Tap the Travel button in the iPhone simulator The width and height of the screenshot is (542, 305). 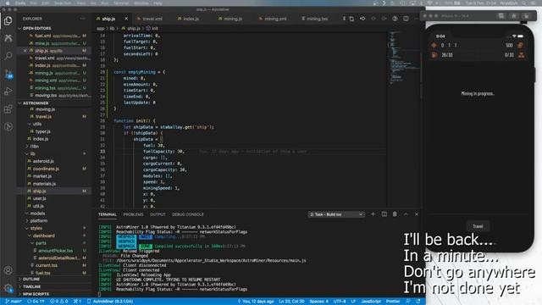pyautogui.click(x=478, y=226)
